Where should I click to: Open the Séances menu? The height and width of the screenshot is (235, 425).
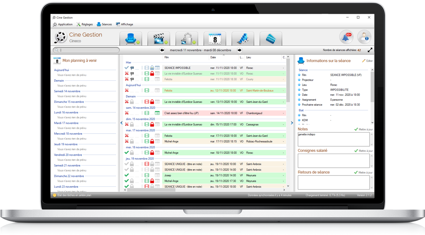pos(104,24)
